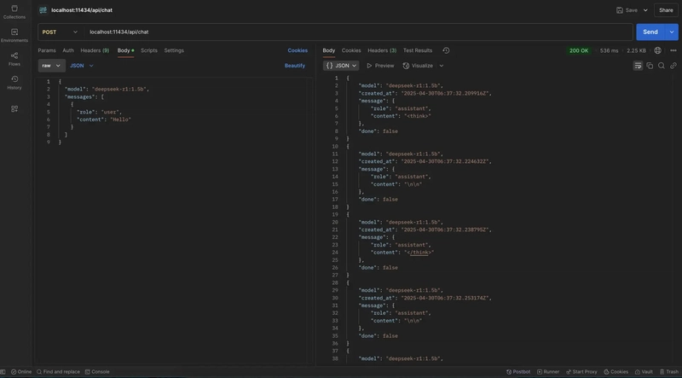The height and width of the screenshot is (378, 682).
Task: Click the response Preview button
Action: pos(380,66)
